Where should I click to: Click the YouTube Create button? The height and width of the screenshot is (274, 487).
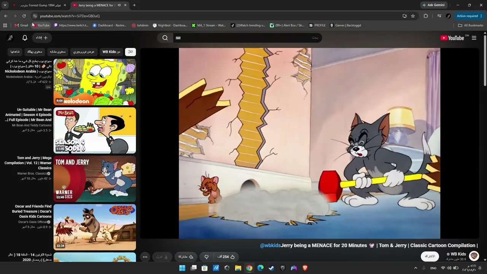(x=42, y=38)
